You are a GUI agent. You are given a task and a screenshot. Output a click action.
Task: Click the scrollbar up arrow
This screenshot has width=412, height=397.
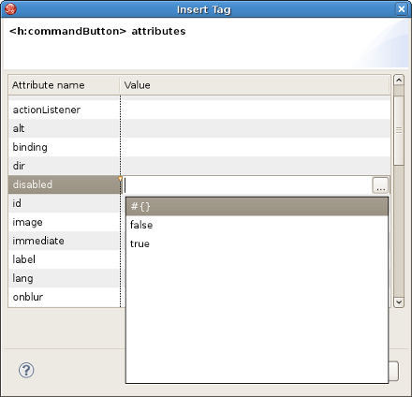point(399,81)
